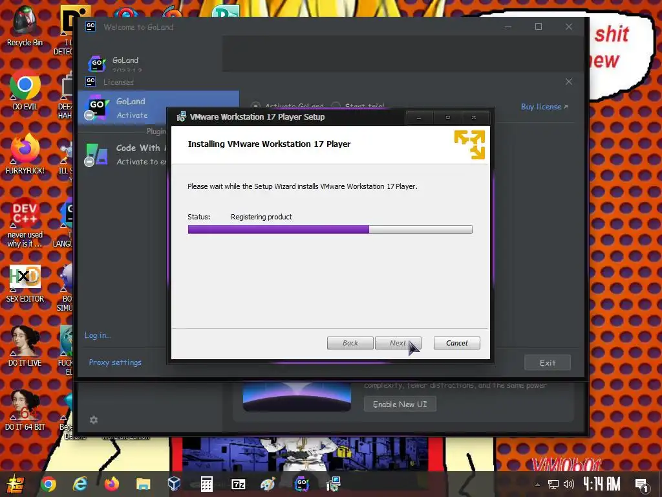
Task: Maximize the Welcome to GoLand window
Action: [539, 27]
